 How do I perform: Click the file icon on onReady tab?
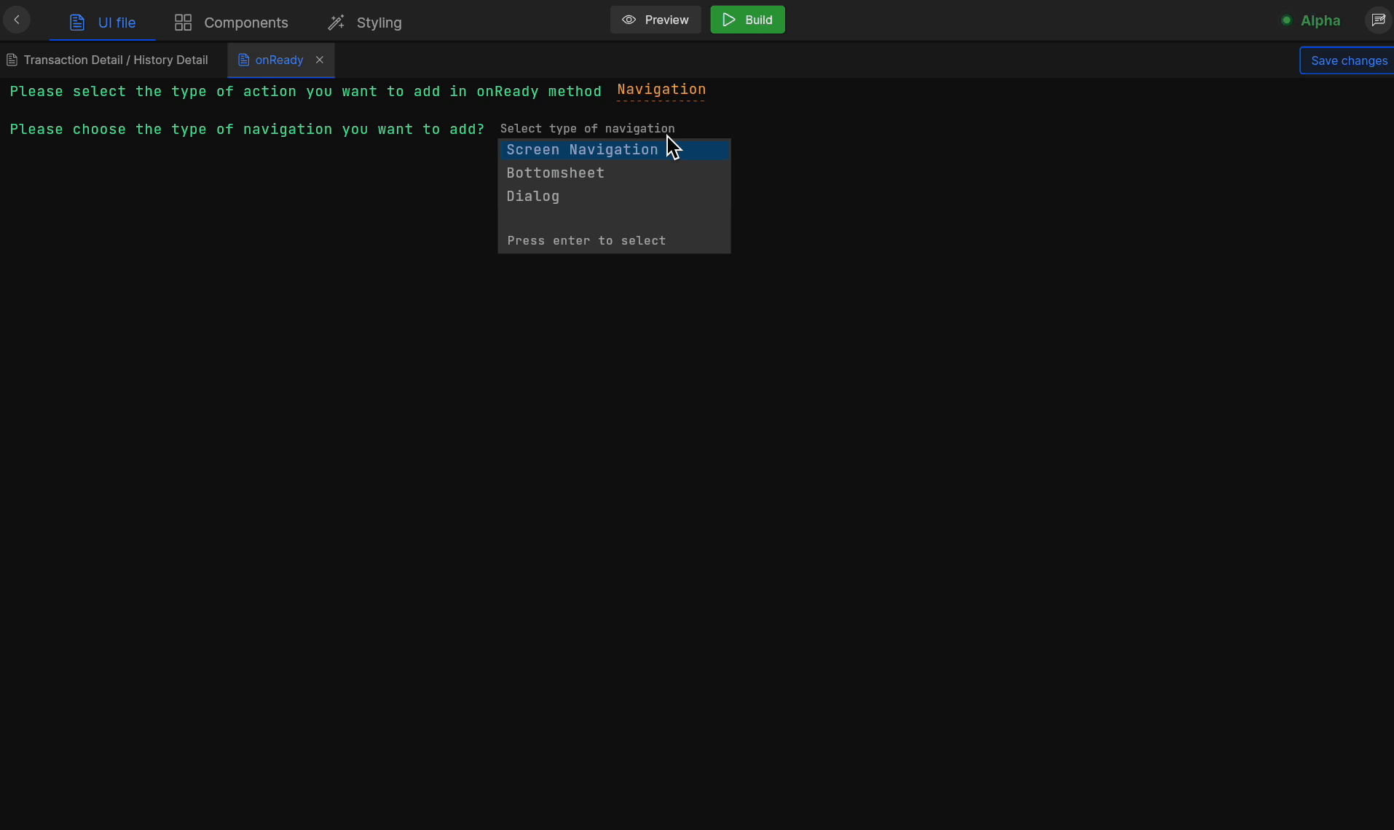[x=244, y=60]
